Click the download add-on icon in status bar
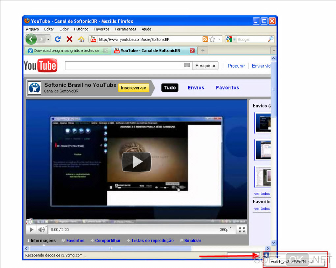 click(266, 255)
